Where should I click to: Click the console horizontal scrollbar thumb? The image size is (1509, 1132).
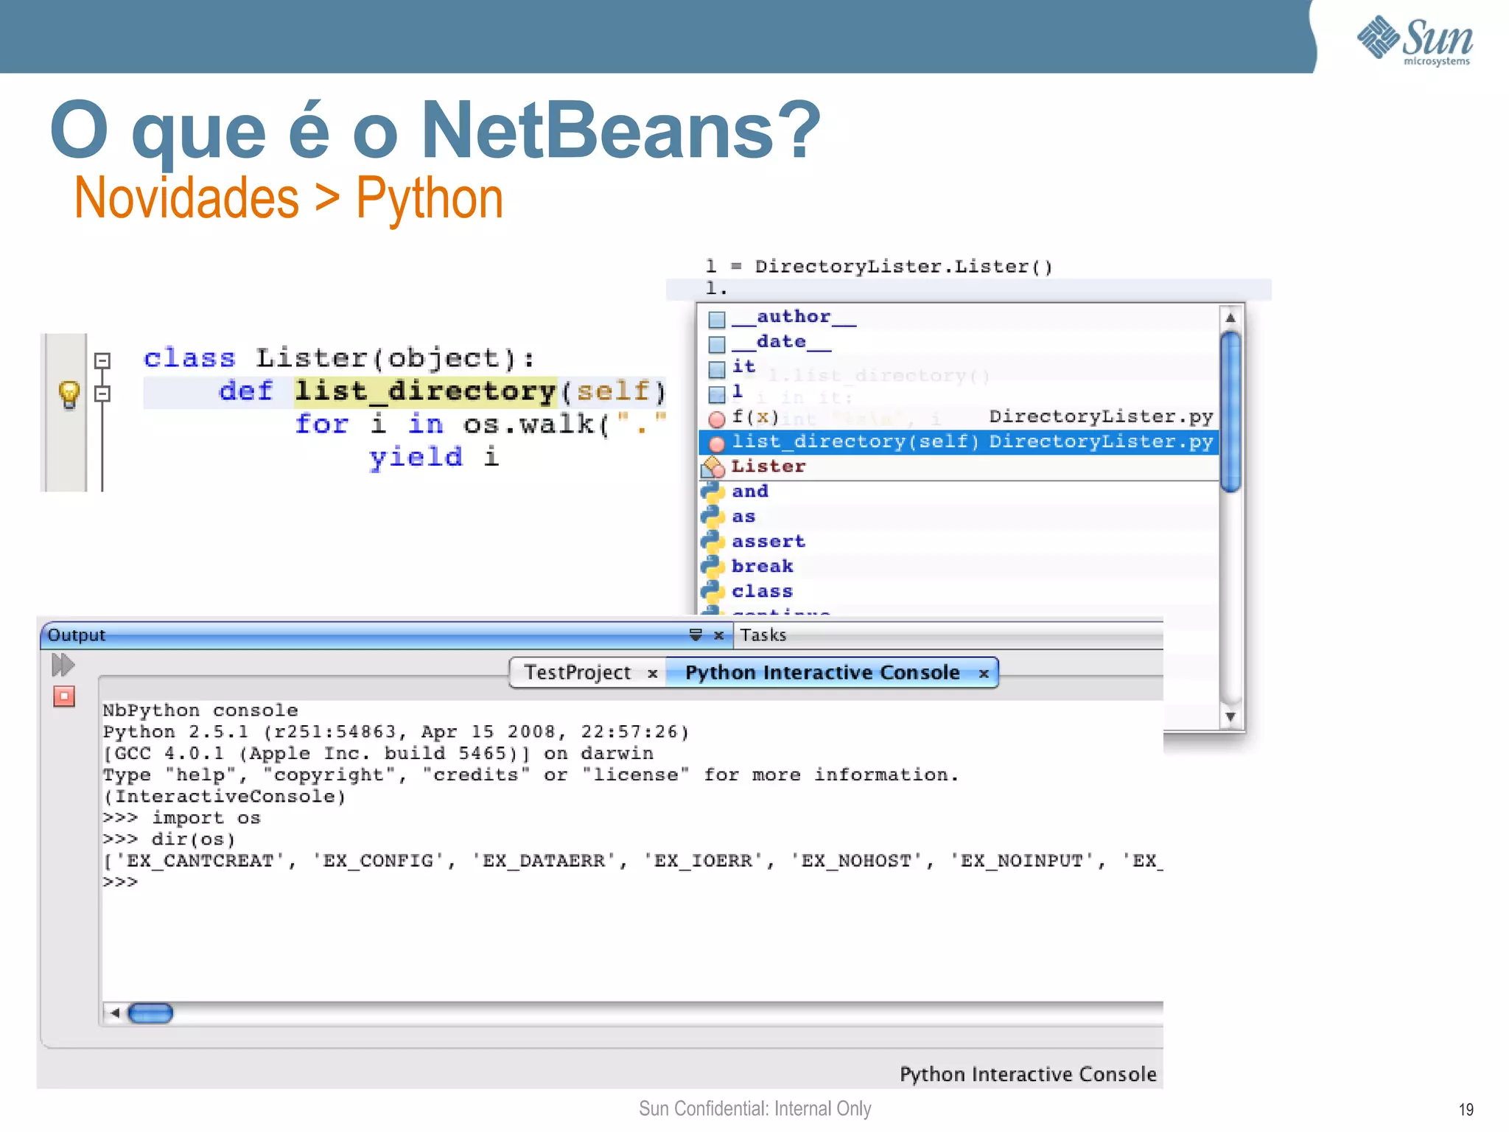pyautogui.click(x=150, y=1013)
